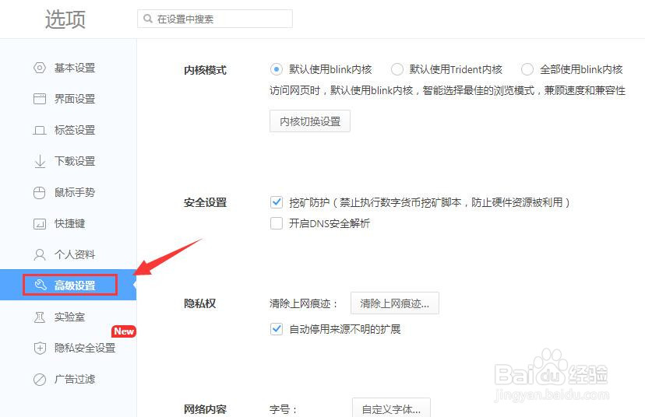Image resolution: width=645 pixels, height=417 pixels.
Task: Click the 内核模式 heading
Action: (205, 70)
